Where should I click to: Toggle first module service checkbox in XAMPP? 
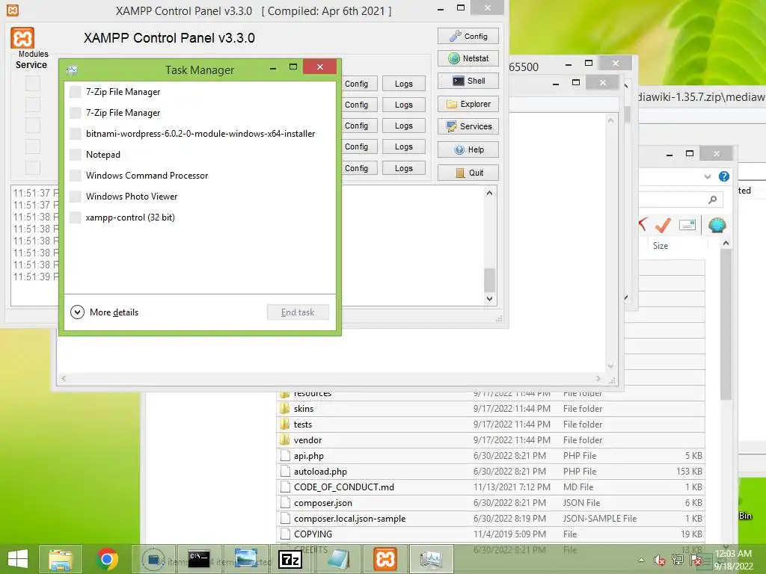[x=33, y=84]
